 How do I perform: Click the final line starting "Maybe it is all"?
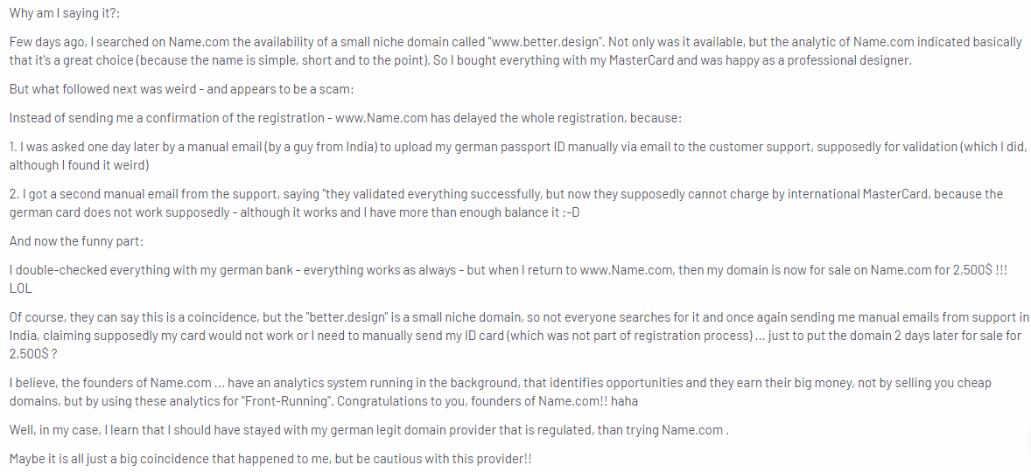[x=270, y=460]
